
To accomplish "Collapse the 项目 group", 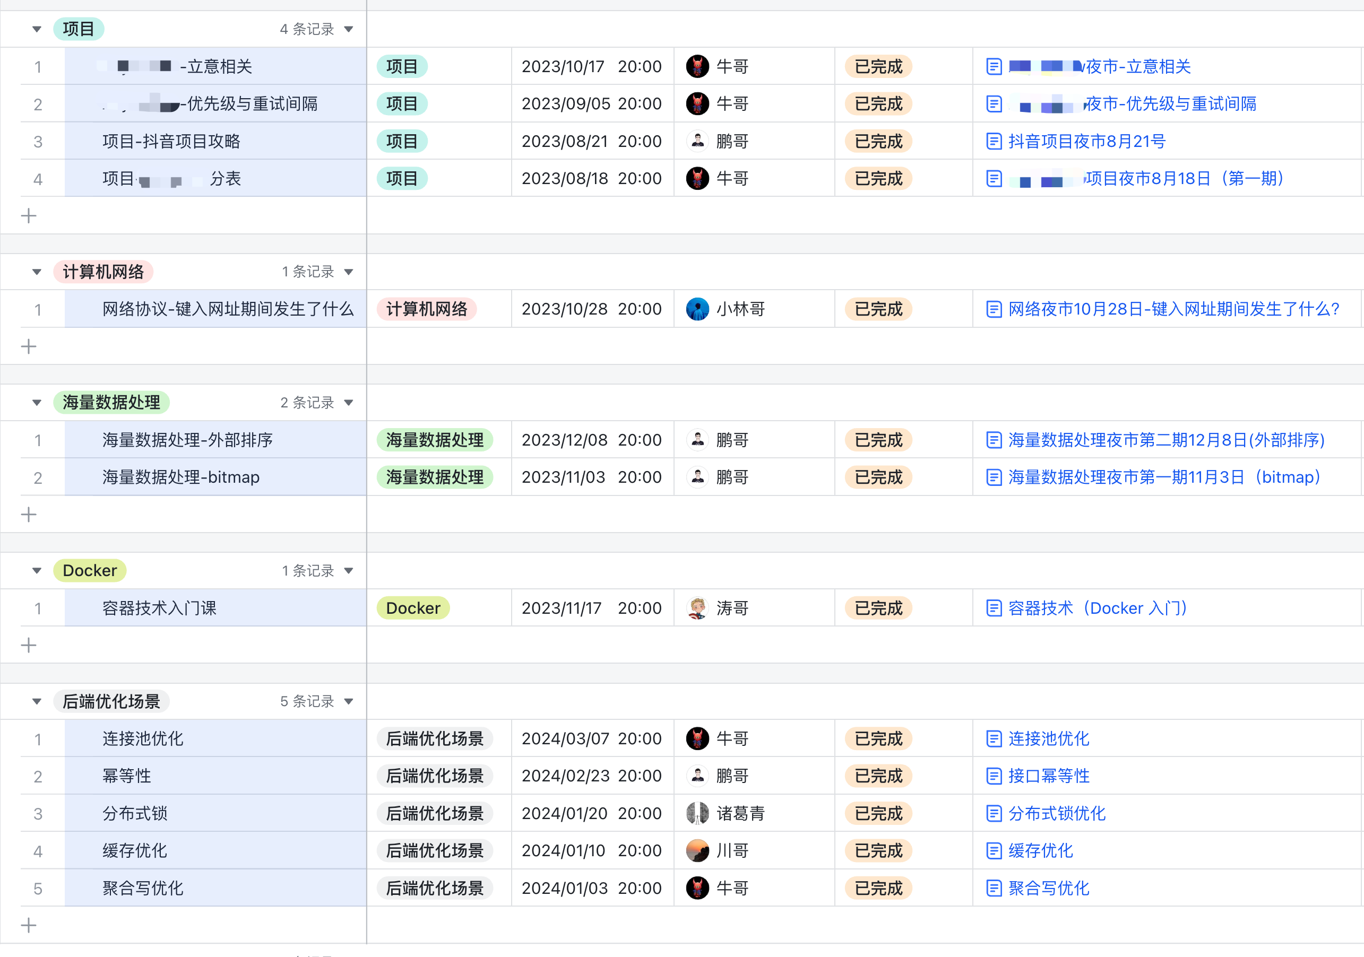I will [37, 29].
